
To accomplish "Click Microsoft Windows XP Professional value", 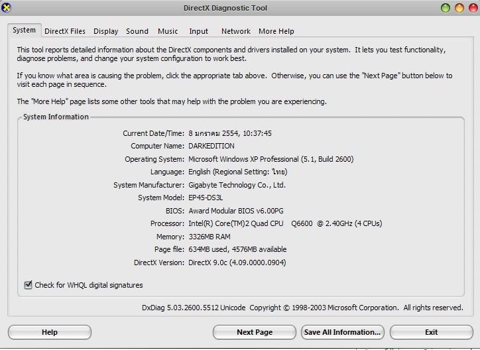I will 271,159.
